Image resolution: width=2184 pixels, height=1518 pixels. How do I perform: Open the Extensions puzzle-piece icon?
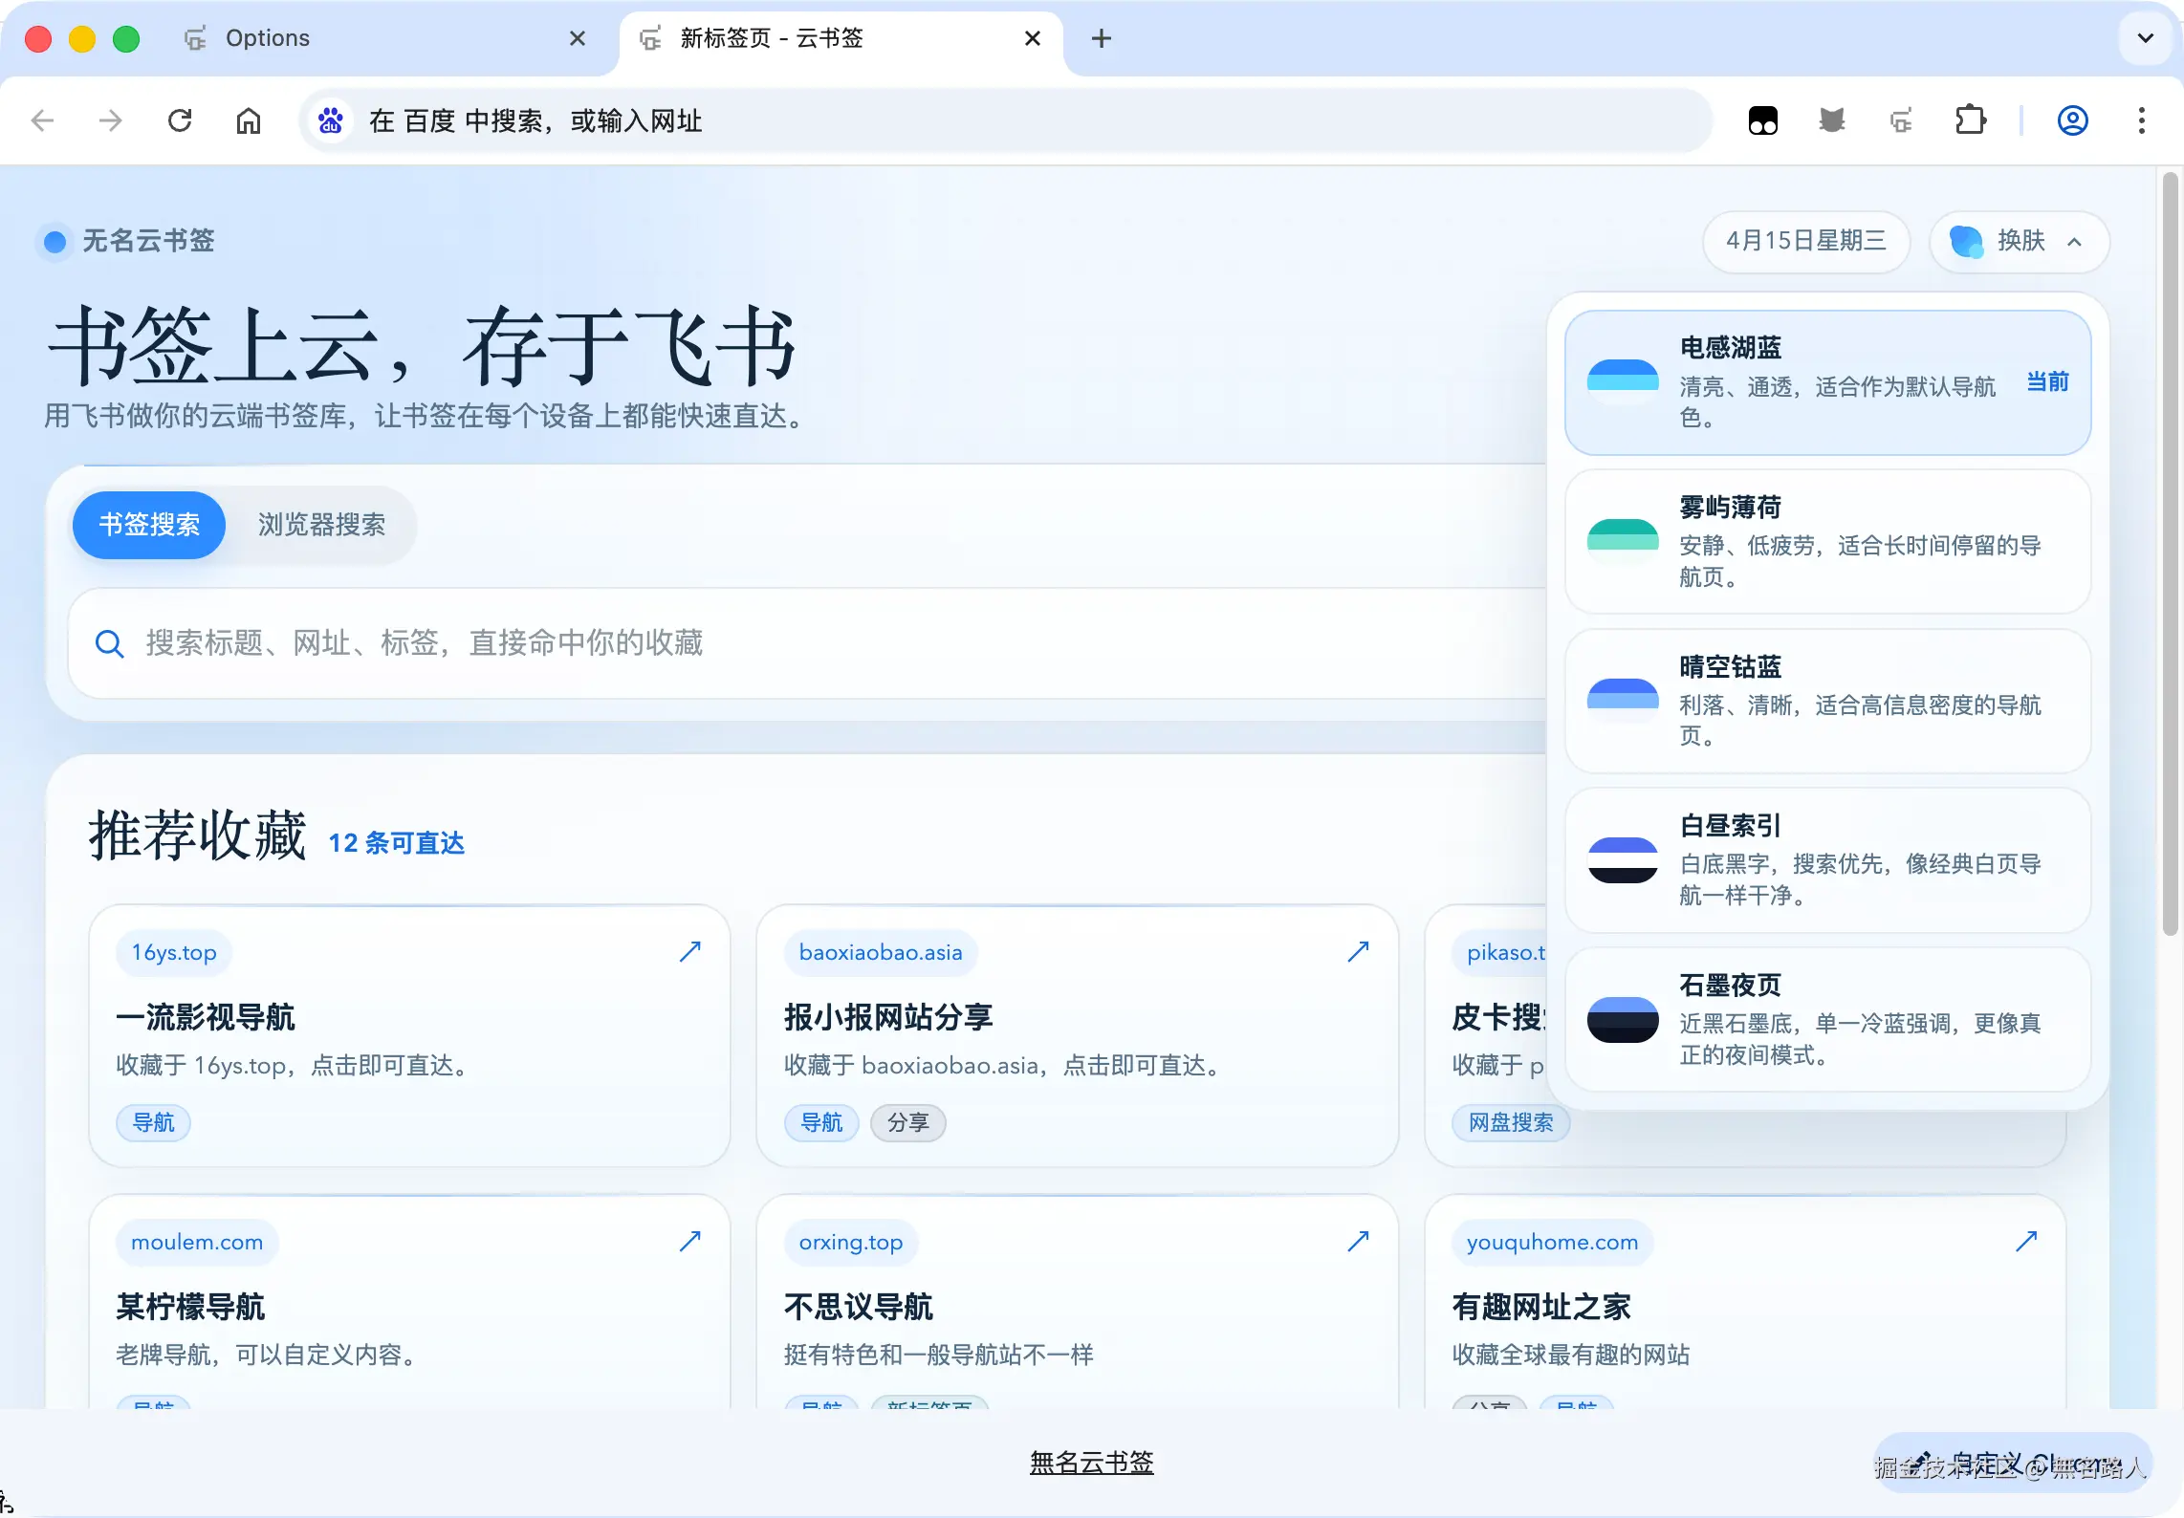tap(1970, 120)
